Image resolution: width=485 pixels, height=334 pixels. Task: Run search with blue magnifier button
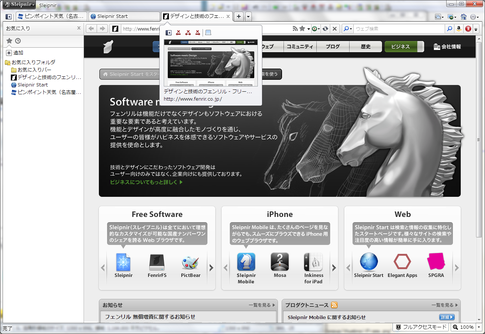[450, 29]
